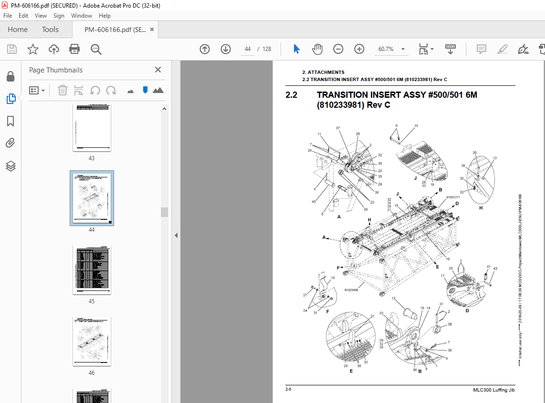Click the page number field showing 44

coord(248,49)
